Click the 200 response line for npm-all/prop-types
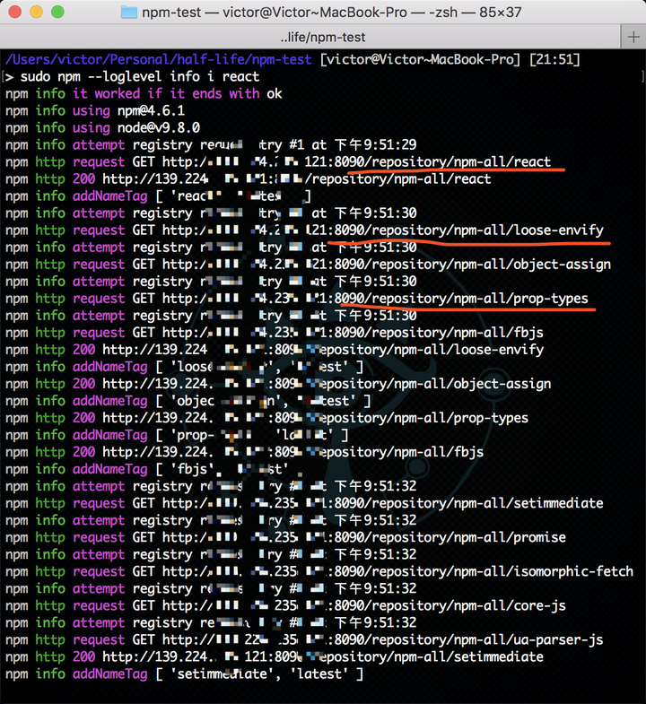This screenshot has width=646, height=704. 266,418
